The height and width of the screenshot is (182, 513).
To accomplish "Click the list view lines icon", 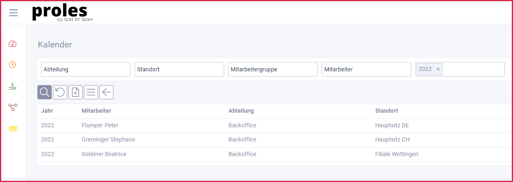I will tap(91, 92).
